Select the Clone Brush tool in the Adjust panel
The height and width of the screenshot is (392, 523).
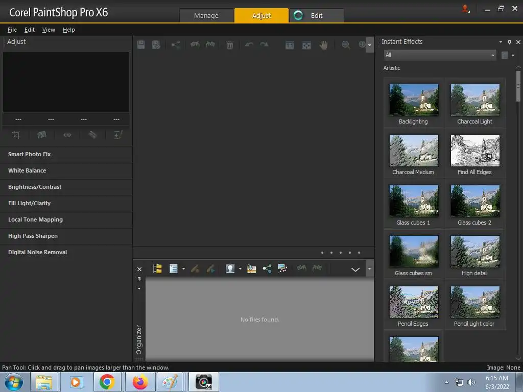(118, 135)
